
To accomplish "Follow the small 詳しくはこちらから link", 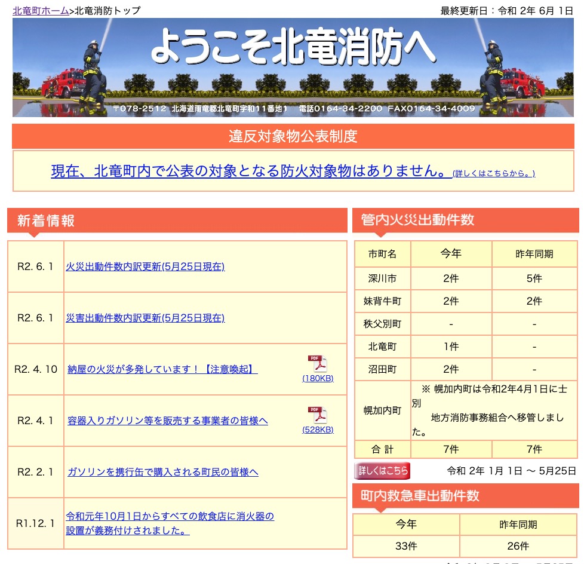I will [x=494, y=174].
